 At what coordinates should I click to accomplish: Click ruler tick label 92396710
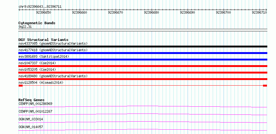[259, 13]
